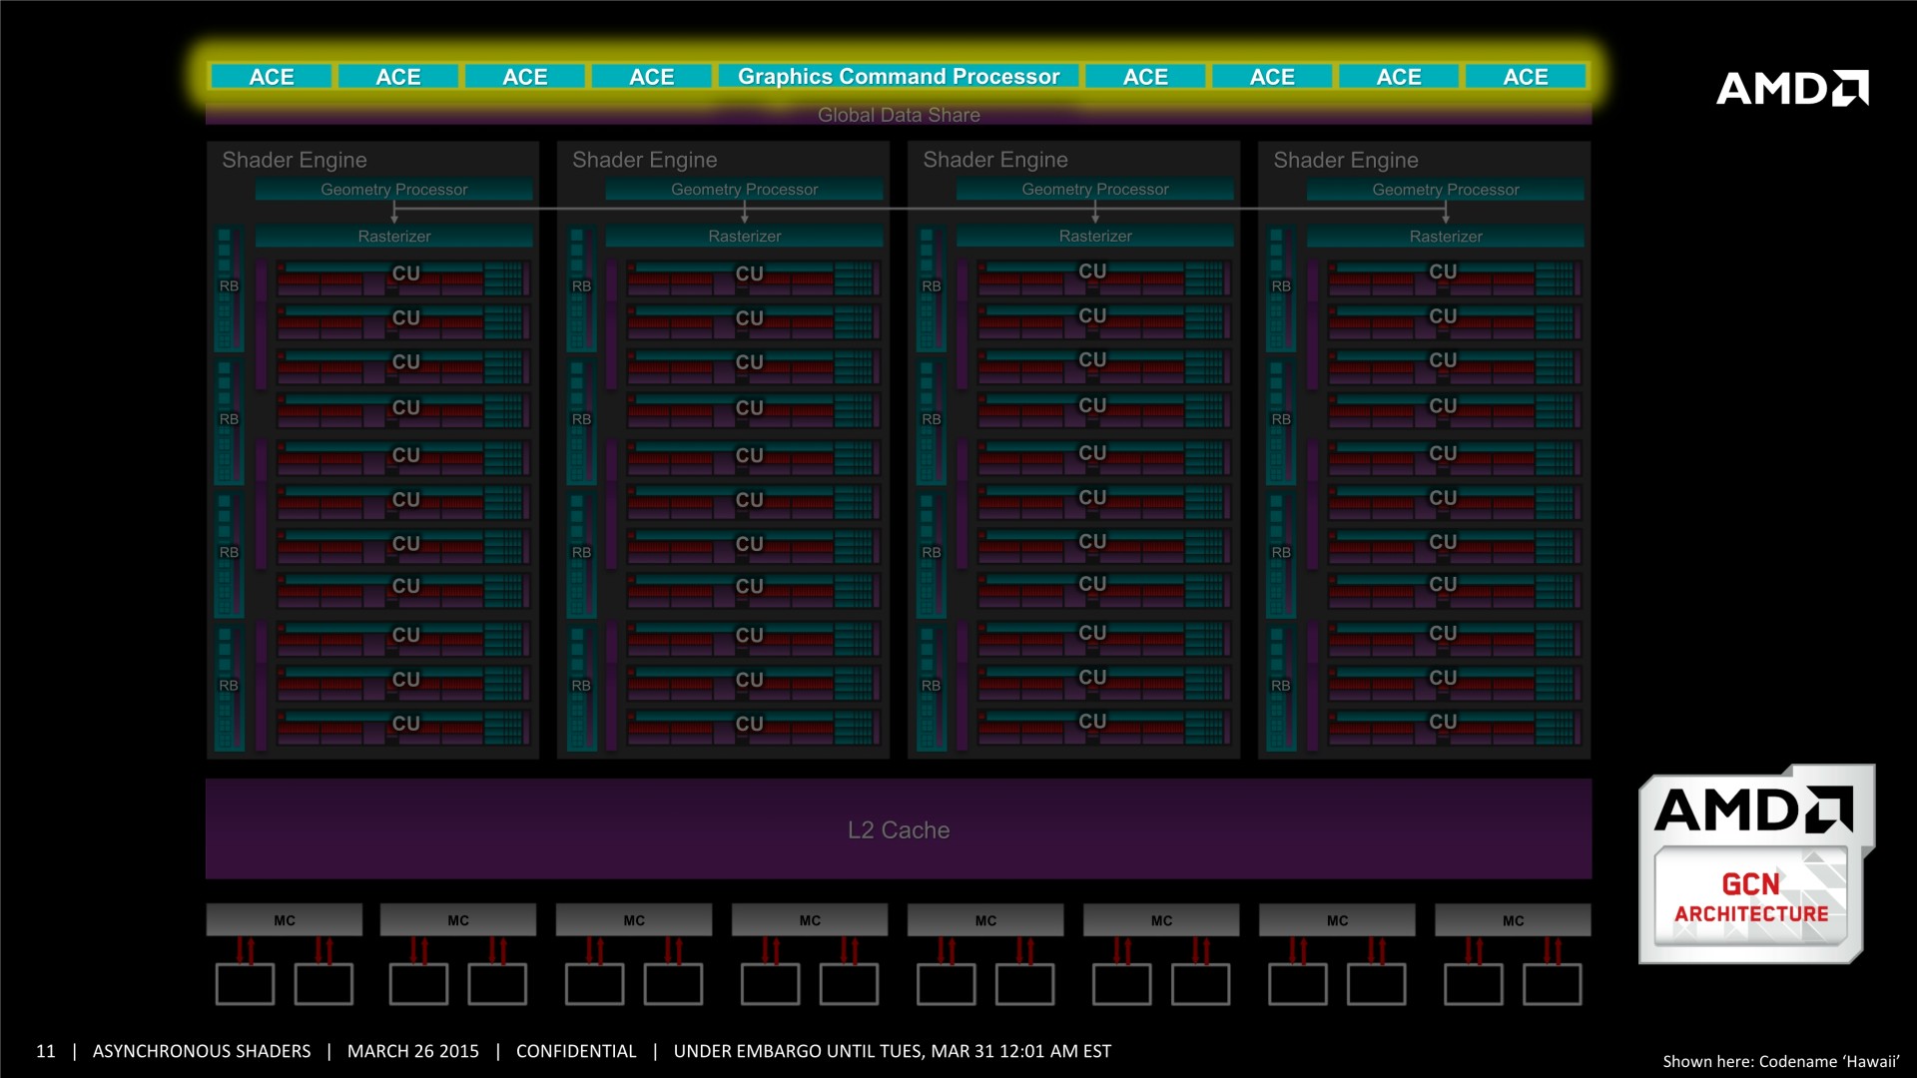This screenshot has width=1917, height=1078.
Task: Click the ACE block left of Graphics Command Processor
Action: click(x=651, y=77)
